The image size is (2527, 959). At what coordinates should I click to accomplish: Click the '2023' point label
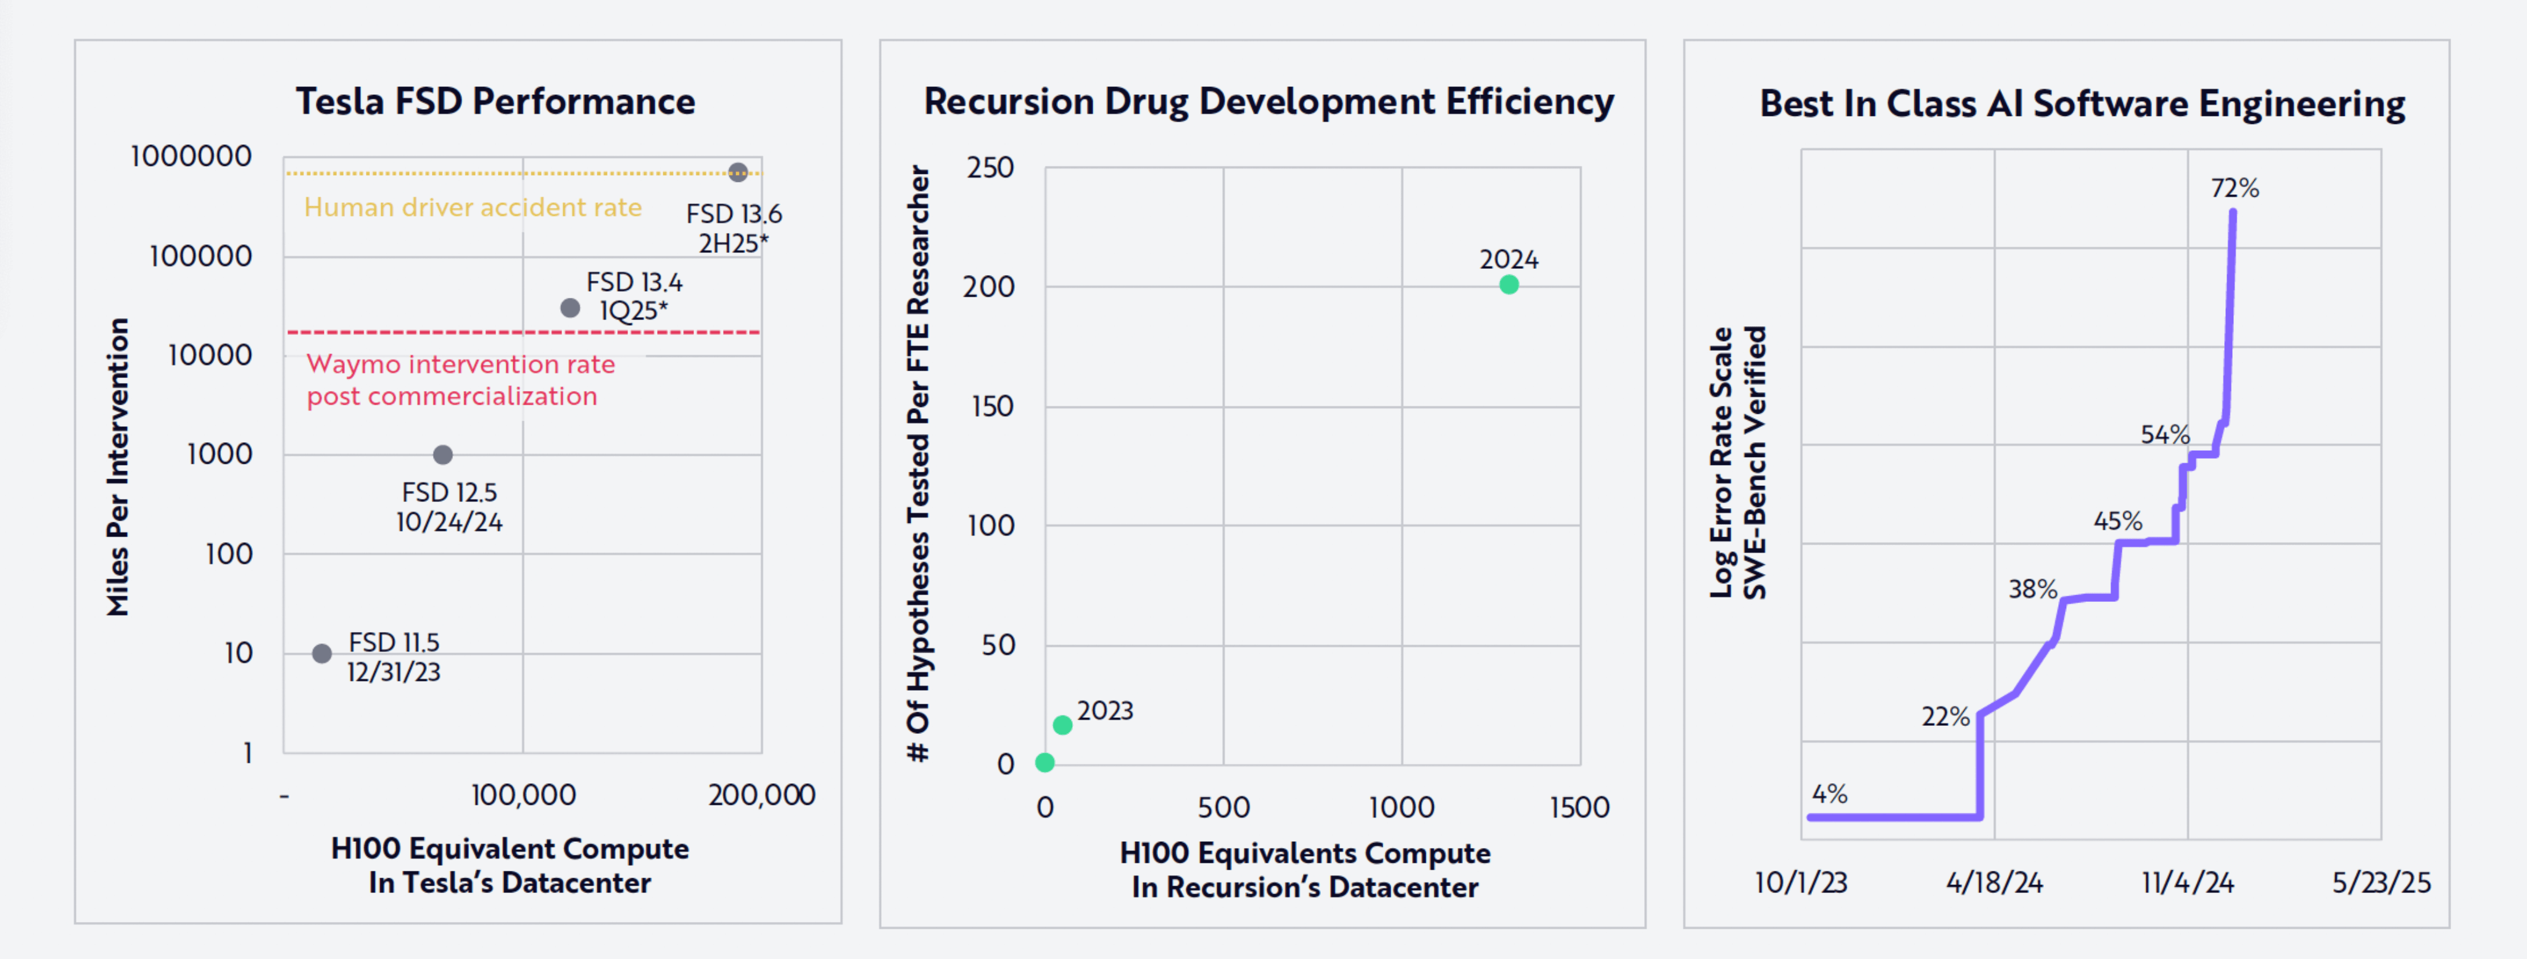coord(1106,711)
